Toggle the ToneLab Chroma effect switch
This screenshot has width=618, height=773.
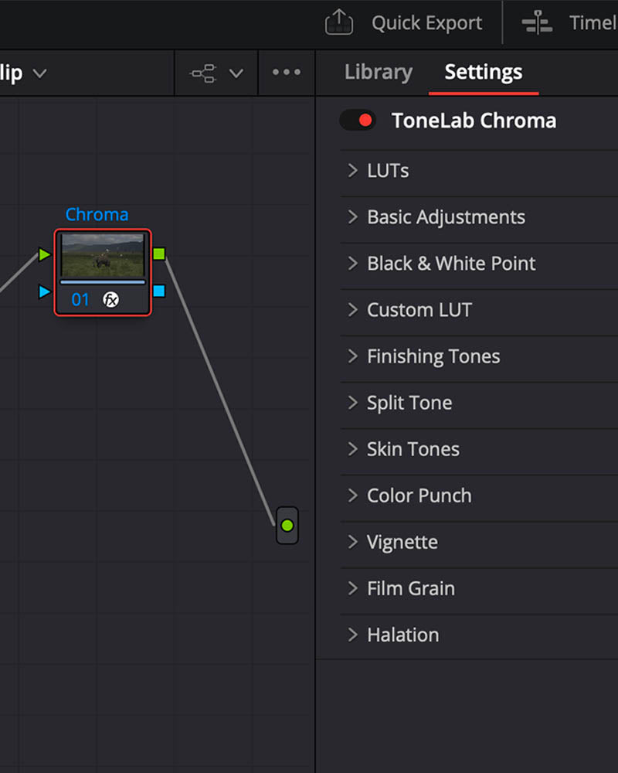click(x=358, y=121)
